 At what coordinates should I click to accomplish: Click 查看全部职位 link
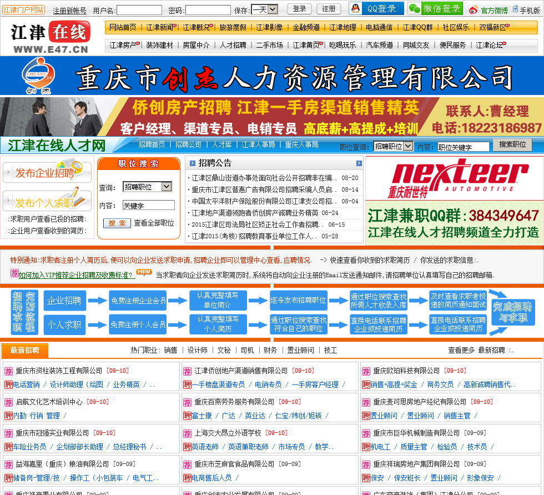(x=154, y=223)
